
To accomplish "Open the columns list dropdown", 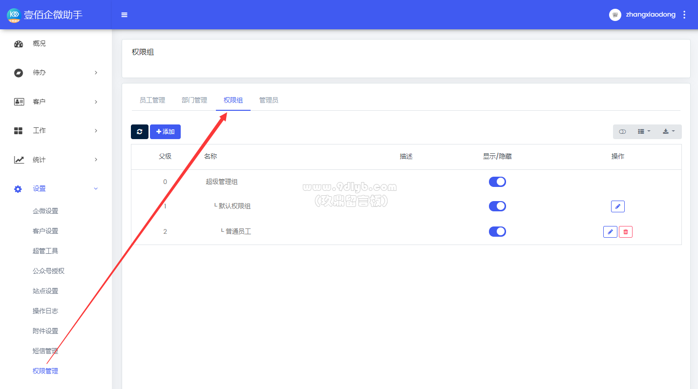I will point(644,132).
